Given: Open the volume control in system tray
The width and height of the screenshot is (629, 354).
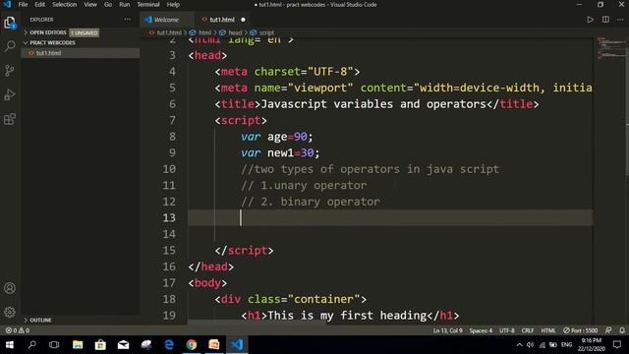Looking at the screenshot, I should tap(530, 345).
